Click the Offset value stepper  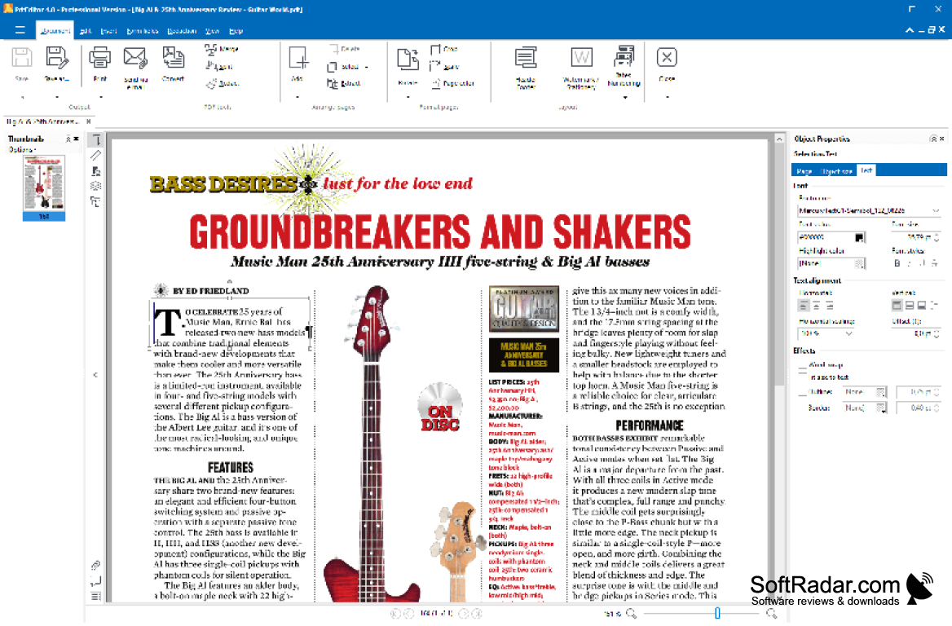(x=937, y=333)
